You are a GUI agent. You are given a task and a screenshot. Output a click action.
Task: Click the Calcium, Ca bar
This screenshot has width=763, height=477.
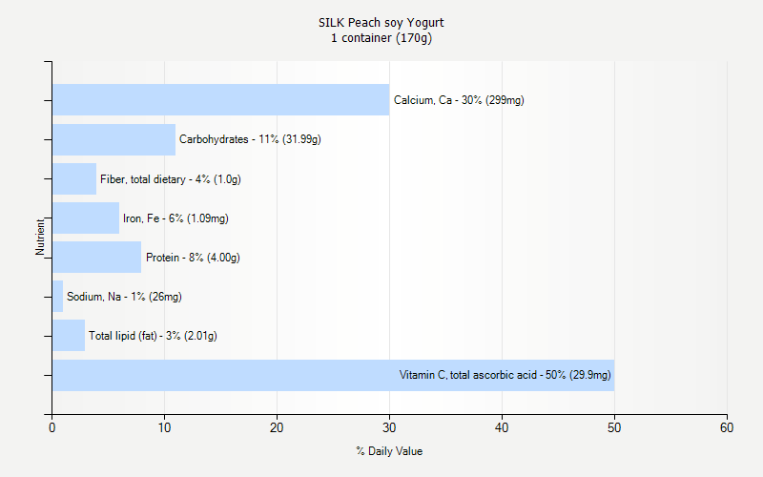click(221, 100)
